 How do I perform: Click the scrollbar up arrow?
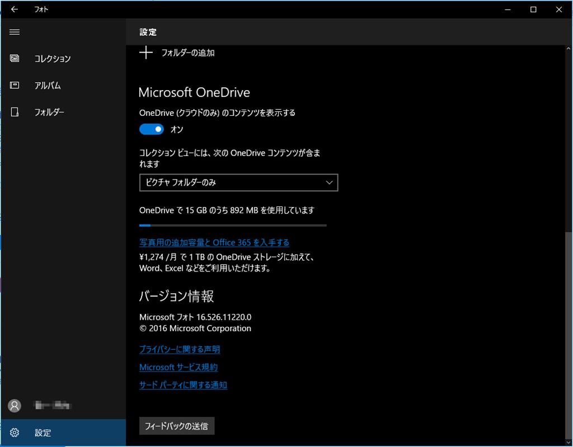569,49
